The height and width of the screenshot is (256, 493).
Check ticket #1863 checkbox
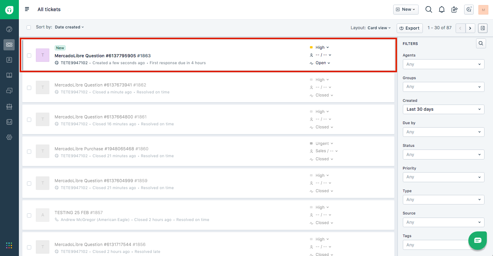point(29,55)
